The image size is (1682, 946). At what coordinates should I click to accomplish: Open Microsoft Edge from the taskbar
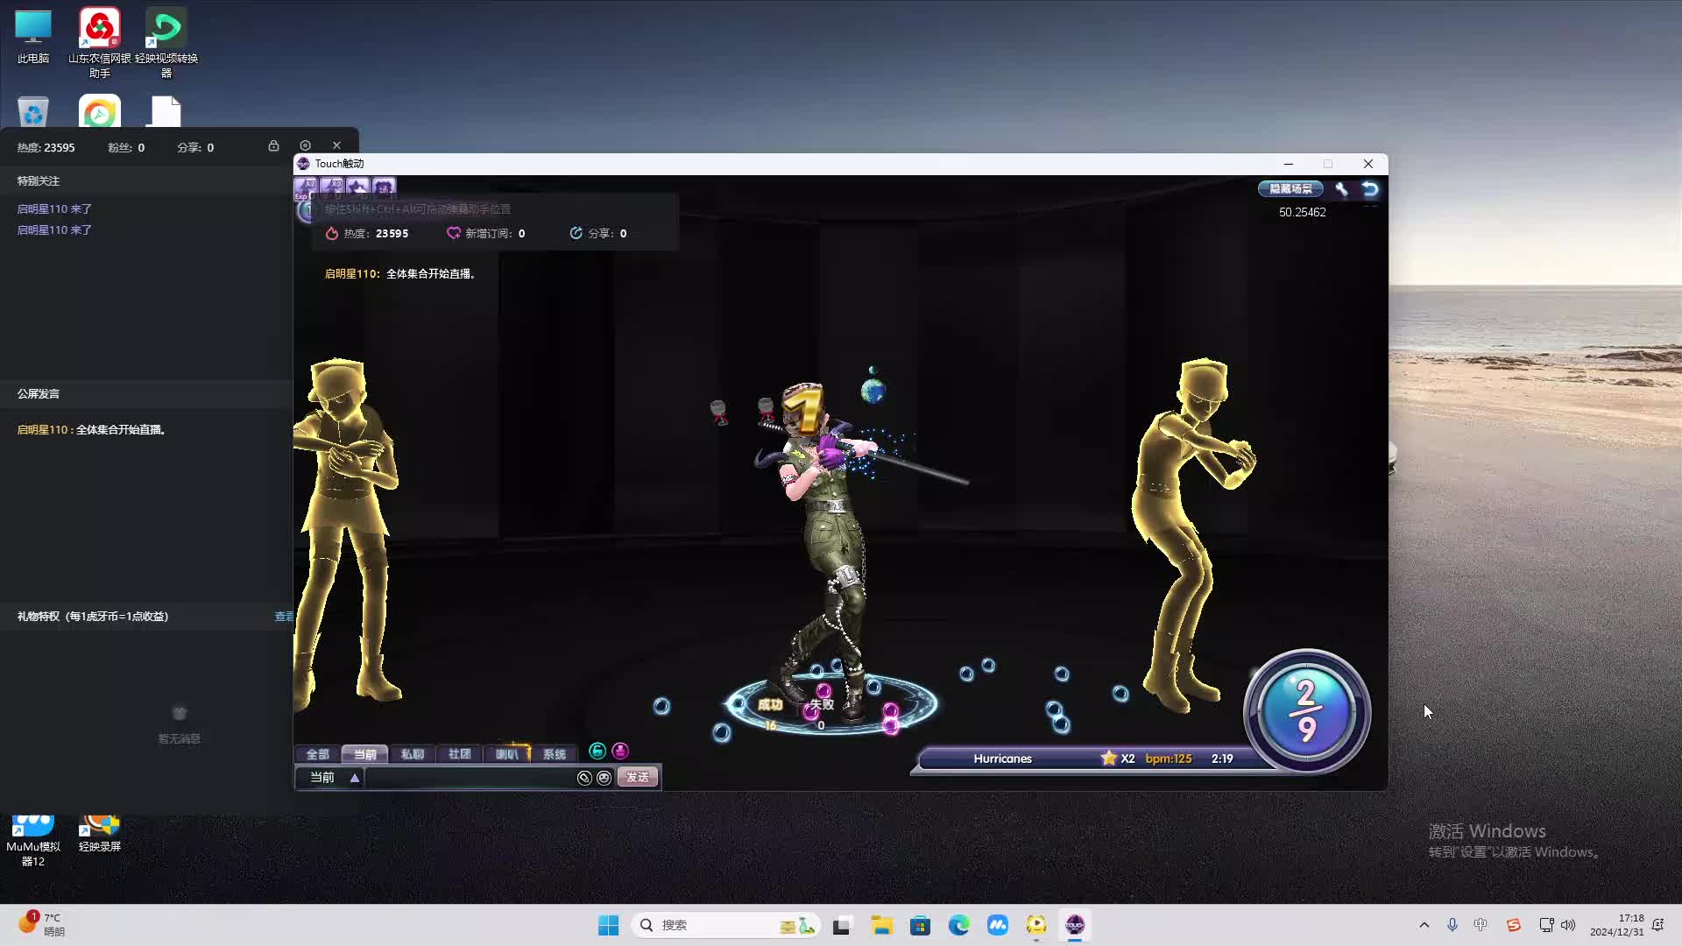959,925
